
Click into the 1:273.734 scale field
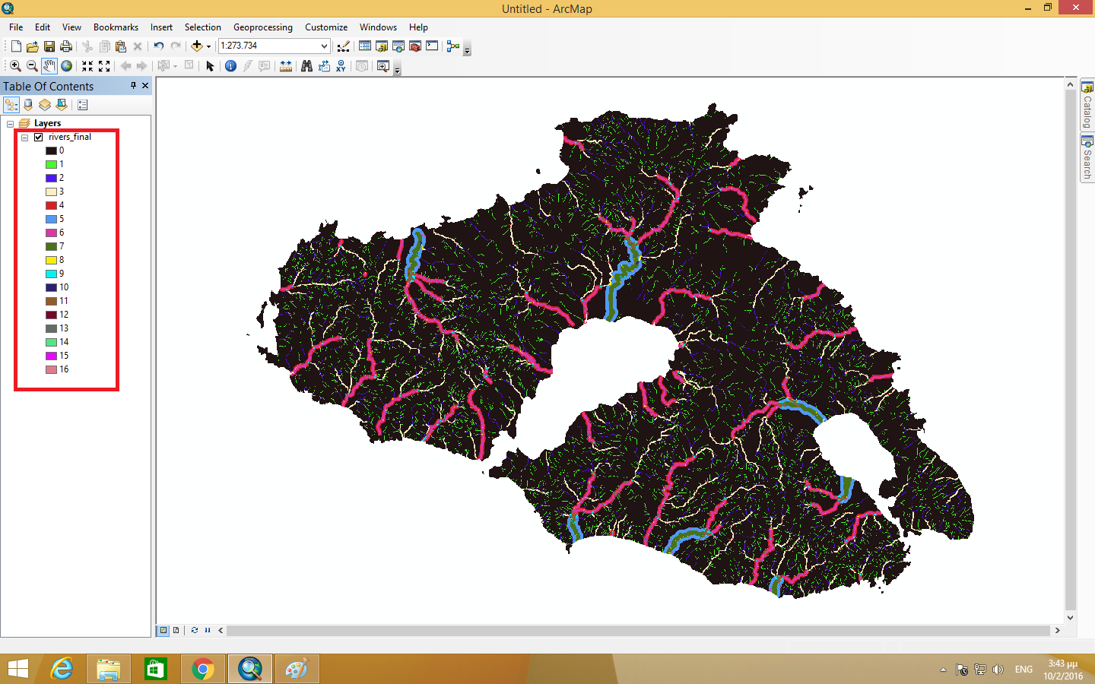(x=268, y=46)
